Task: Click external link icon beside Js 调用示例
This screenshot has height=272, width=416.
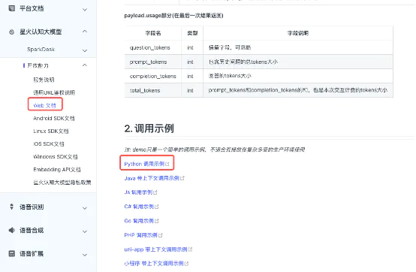Action: [155, 192]
